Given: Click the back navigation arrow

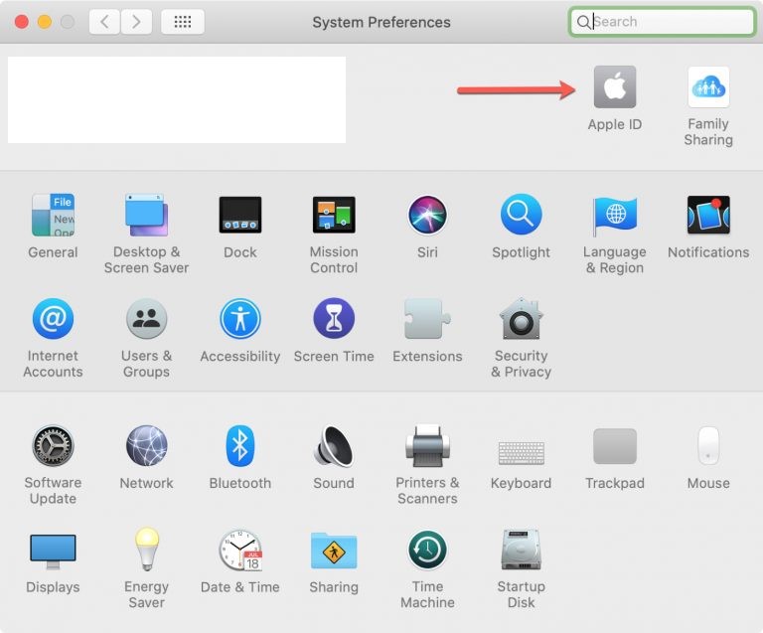Looking at the screenshot, I should 104,22.
